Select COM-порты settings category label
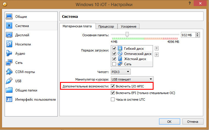This screenshot has height=130, width=209. coord(25,72)
